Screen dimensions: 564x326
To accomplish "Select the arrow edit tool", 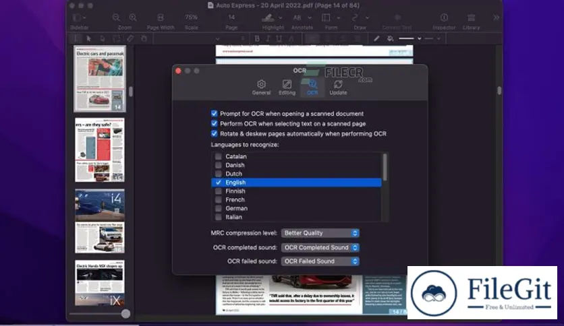I will coord(88,38).
